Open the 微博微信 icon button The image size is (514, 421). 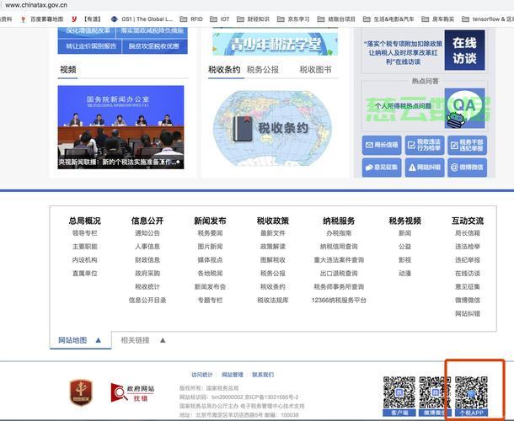(x=466, y=167)
